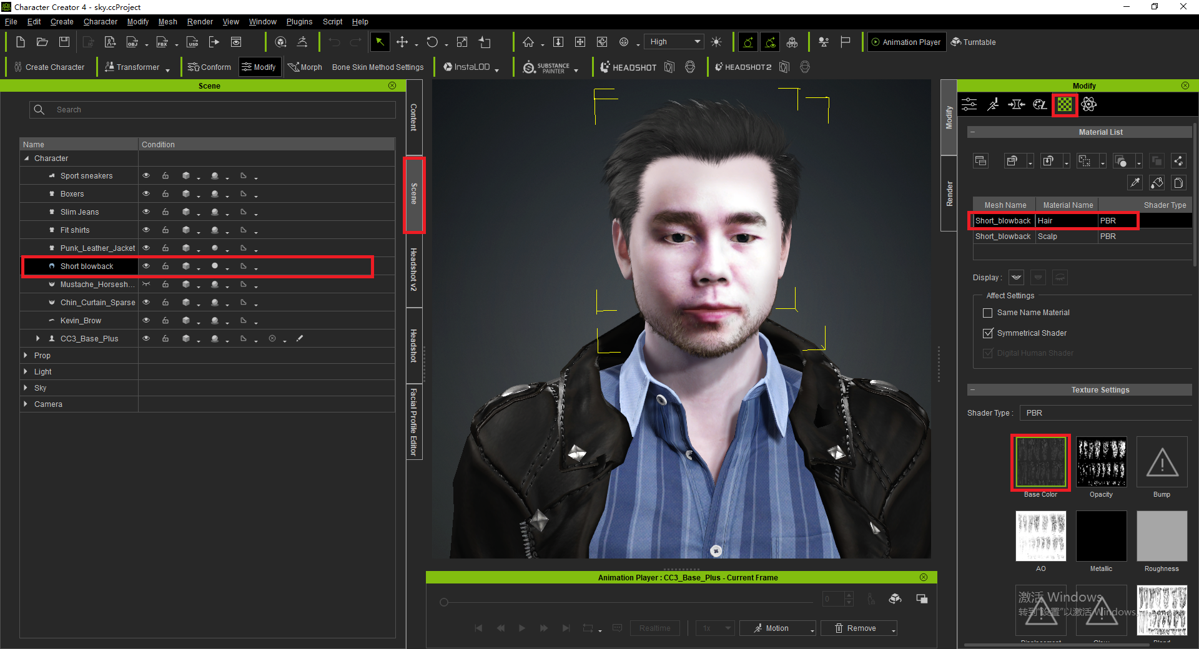Viewport: 1199px width, 649px height.
Task: Click the share material icon in Material List
Action: 1178,161
